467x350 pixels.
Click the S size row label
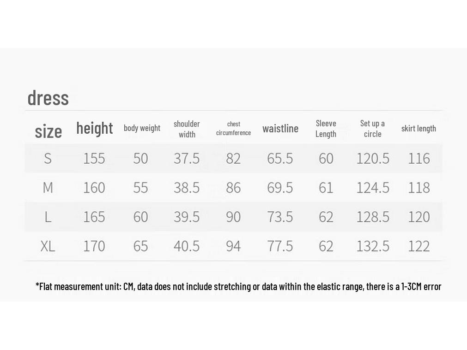[48, 159]
